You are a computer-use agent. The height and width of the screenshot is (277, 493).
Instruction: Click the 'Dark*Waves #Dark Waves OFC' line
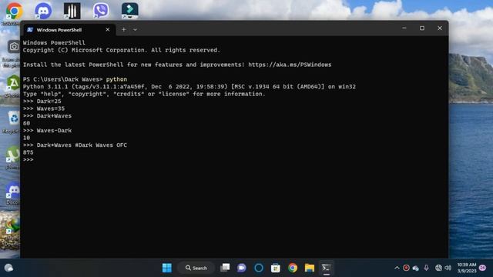[x=75, y=145]
